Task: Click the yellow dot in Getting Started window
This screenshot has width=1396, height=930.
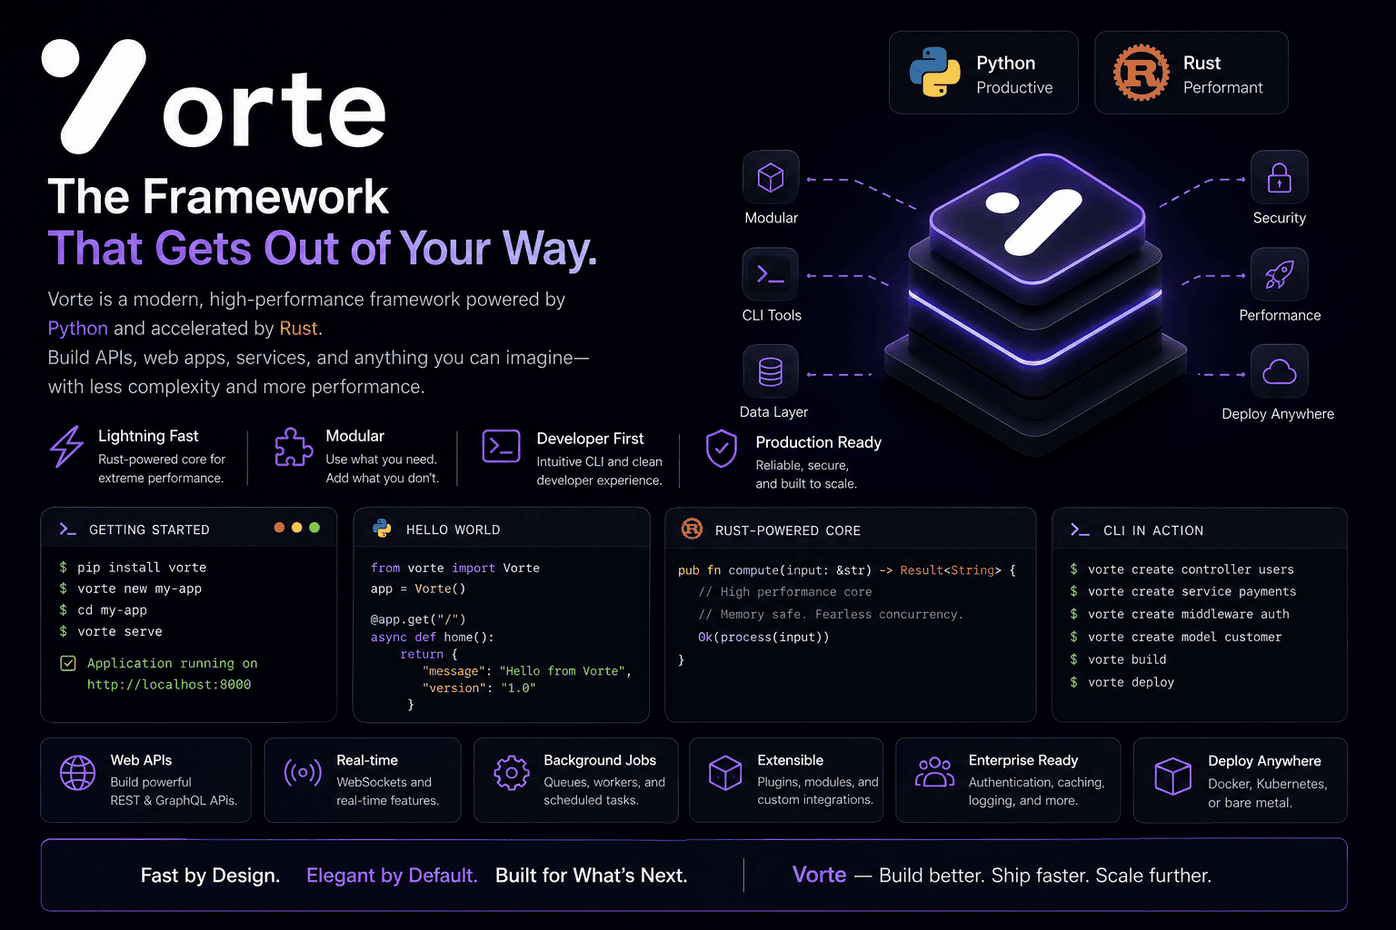Action: (297, 528)
